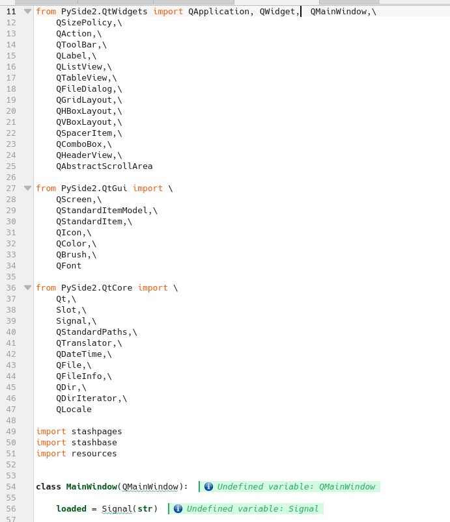Click on QSpacerItem import
Image resolution: width=450 pixels, height=522 pixels.
pyautogui.click(x=84, y=133)
